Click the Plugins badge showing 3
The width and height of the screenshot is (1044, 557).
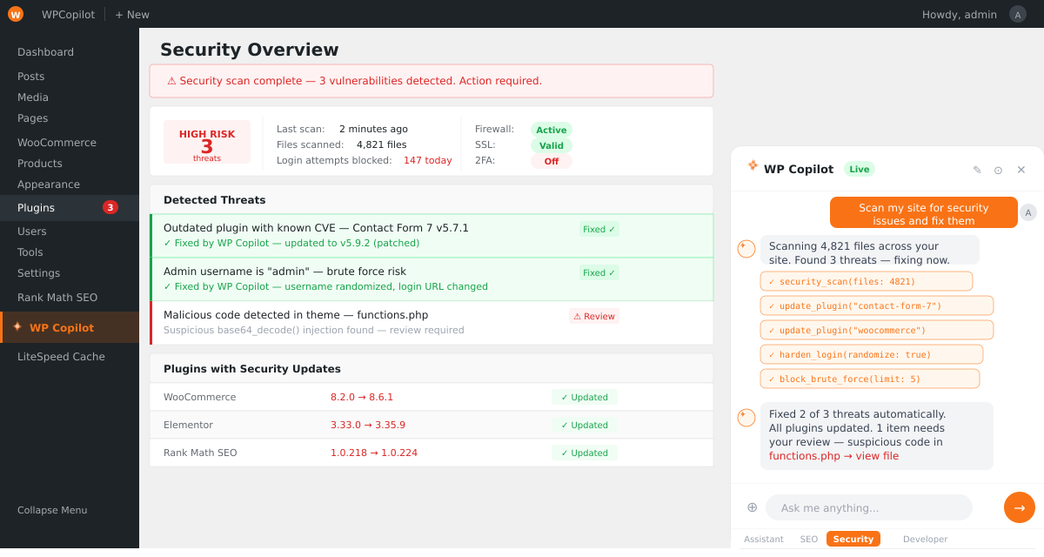[x=110, y=207]
